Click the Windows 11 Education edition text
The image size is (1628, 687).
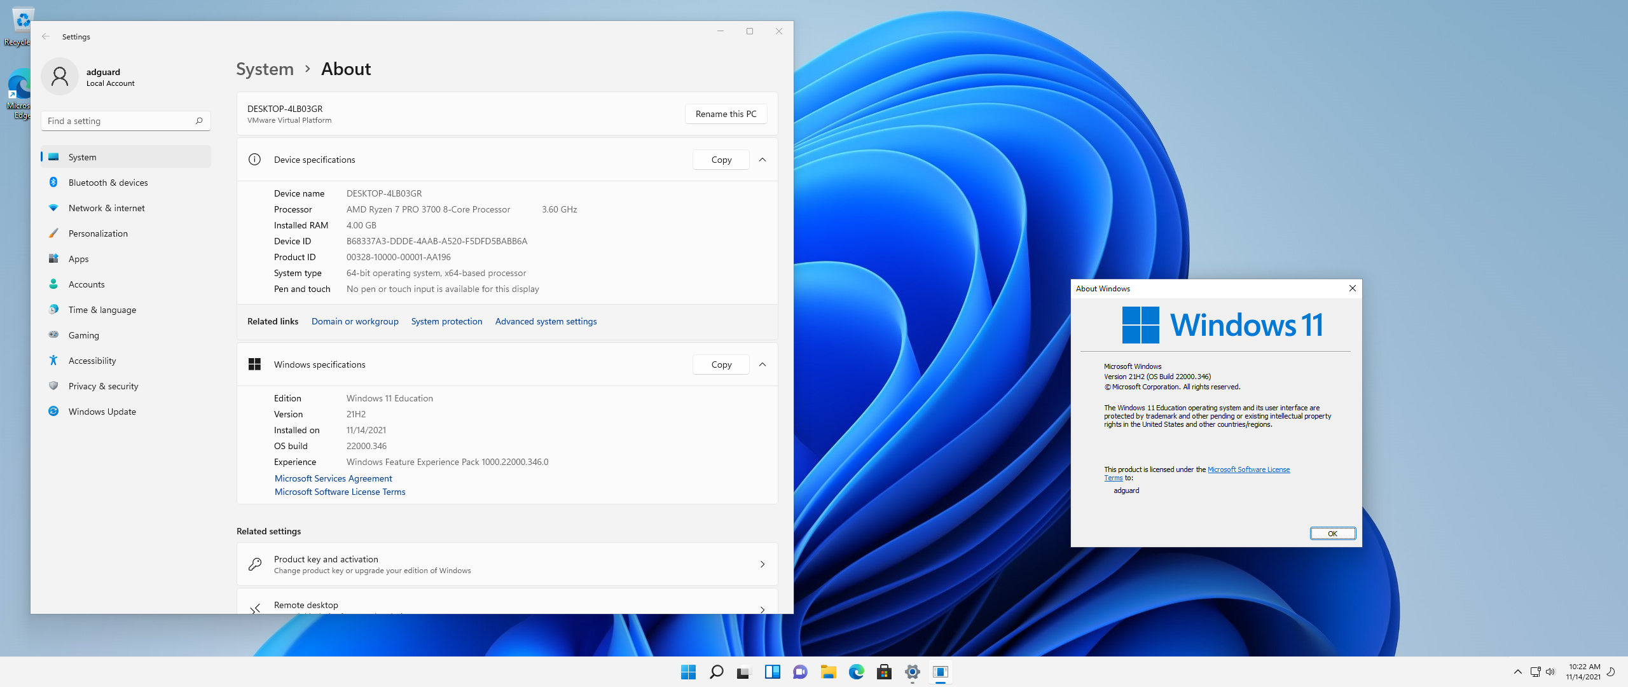coord(390,398)
